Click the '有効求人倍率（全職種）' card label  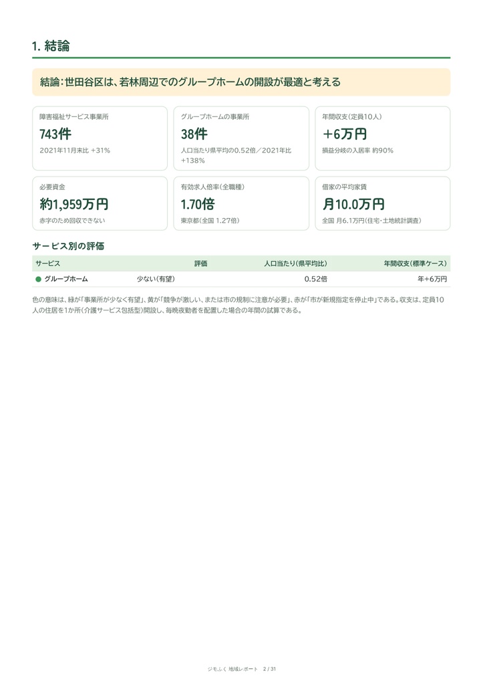[212, 187]
